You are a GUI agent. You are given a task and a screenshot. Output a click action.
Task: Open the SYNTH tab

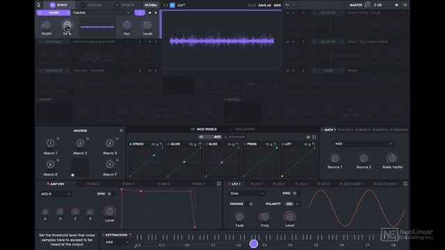tap(58, 5)
